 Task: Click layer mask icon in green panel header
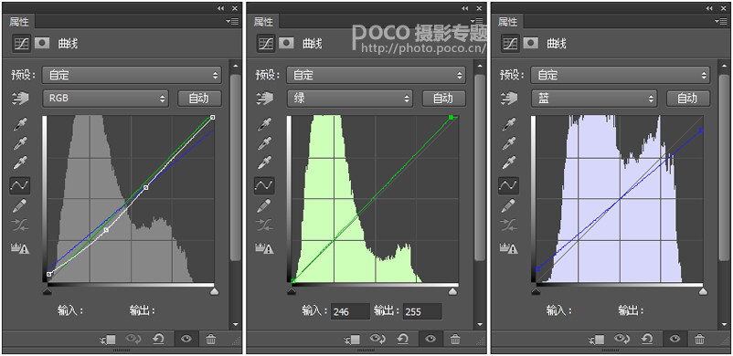click(x=287, y=43)
